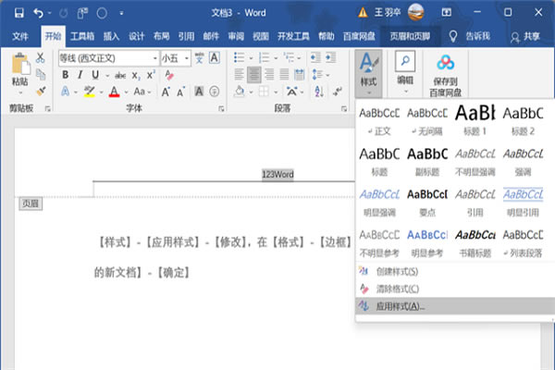
Task: Click the borders grid icon
Action: tap(264, 92)
